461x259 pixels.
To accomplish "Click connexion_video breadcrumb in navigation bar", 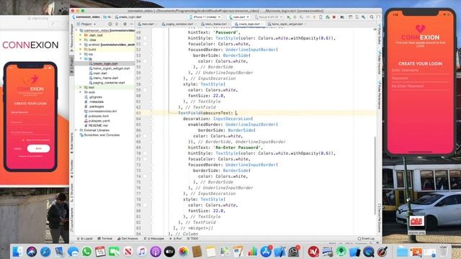I will (86, 17).
